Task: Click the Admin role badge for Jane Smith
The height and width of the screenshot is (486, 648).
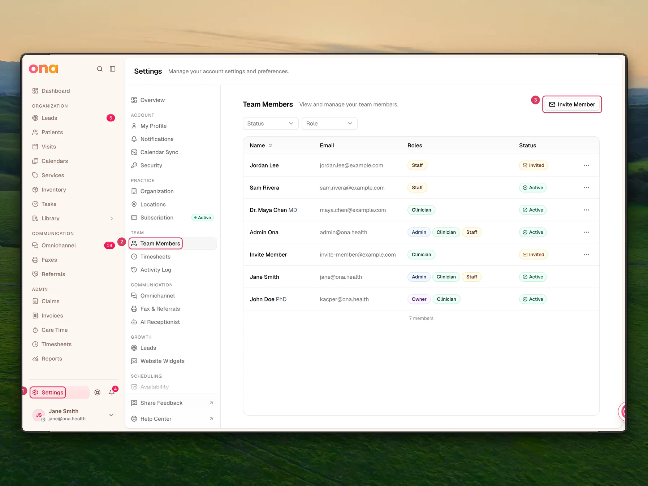Action: point(419,277)
